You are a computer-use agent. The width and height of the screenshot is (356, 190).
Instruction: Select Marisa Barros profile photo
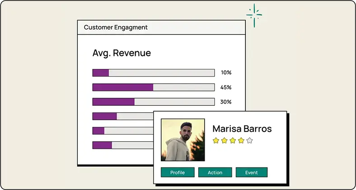183,140
